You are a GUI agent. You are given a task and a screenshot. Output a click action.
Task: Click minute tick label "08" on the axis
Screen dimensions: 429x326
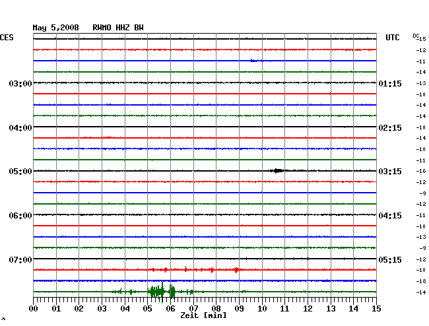[216, 308]
